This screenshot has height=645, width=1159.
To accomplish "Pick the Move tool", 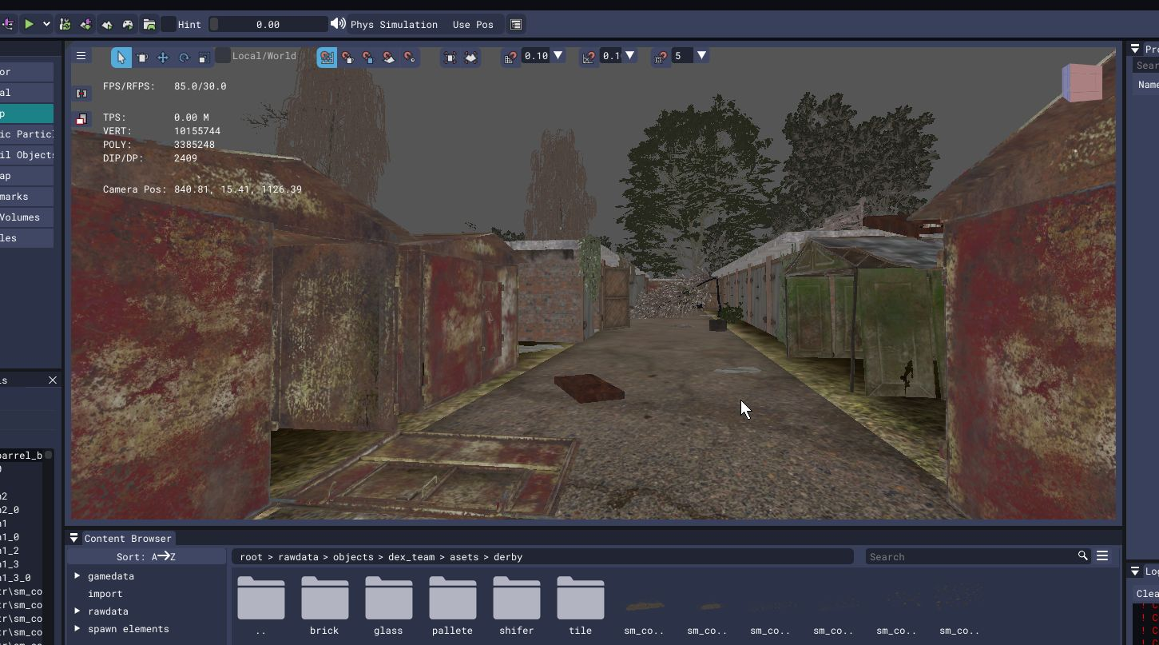I will tap(163, 57).
